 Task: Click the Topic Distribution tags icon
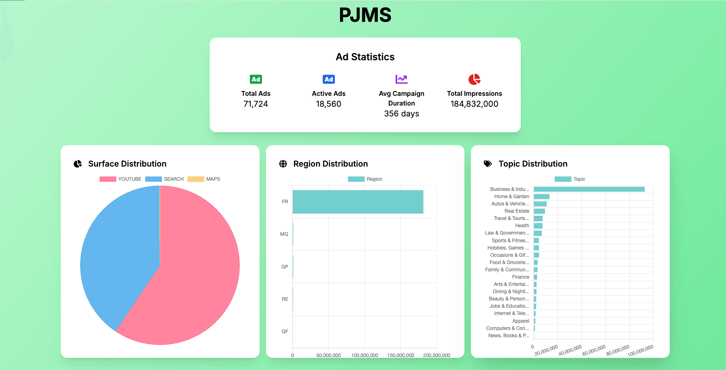coord(488,164)
